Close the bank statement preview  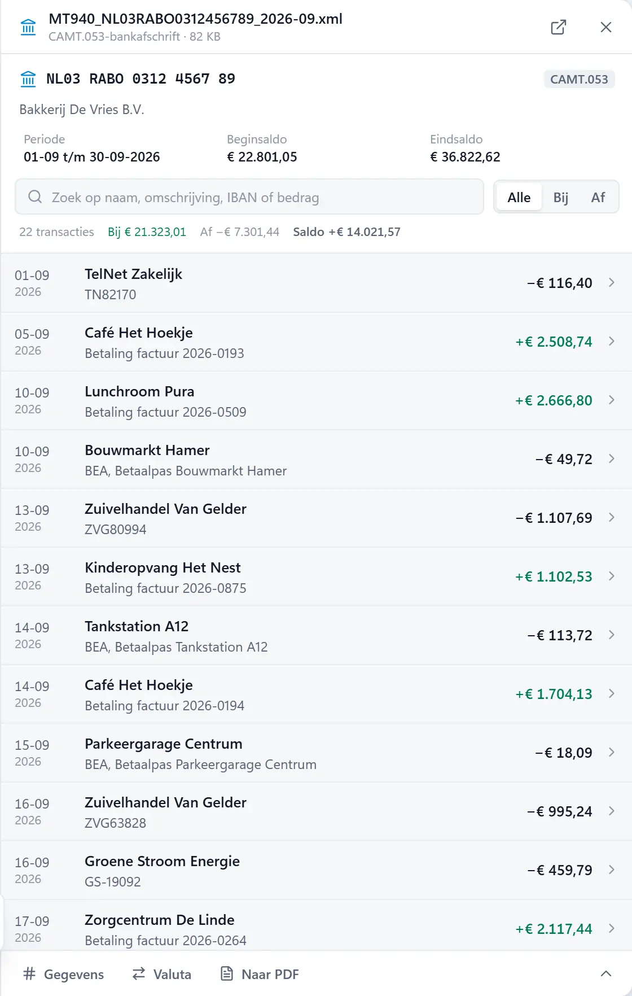pyautogui.click(x=606, y=27)
